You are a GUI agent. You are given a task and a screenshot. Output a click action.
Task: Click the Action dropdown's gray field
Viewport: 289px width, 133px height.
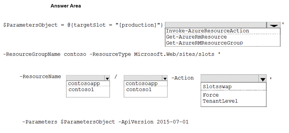(230, 79)
